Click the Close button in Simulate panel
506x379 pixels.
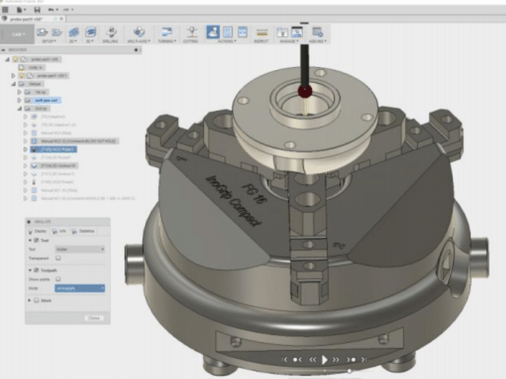pos(94,318)
